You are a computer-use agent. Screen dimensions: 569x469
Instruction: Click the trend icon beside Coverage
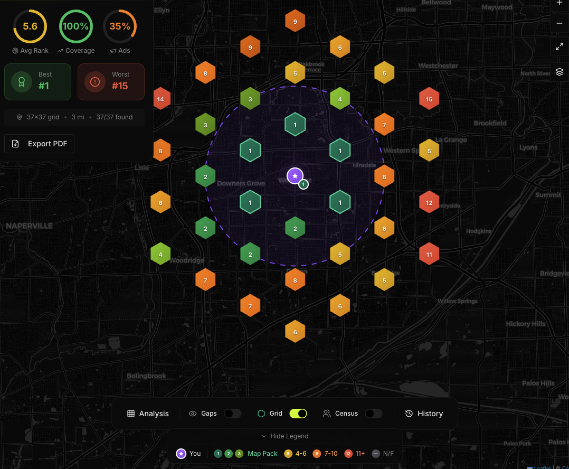tap(60, 51)
